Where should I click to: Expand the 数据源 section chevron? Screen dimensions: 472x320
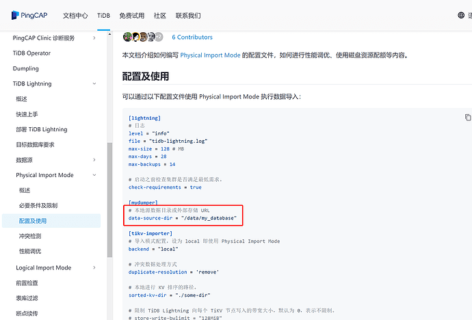(x=94, y=160)
